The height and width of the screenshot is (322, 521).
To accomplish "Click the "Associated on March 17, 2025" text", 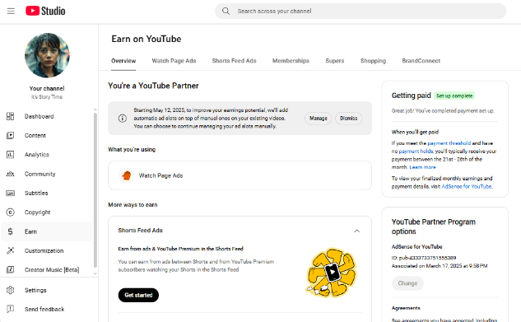I will tap(440, 266).
